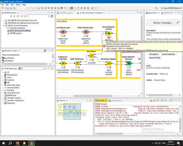Select Excel Reader in Workflow Coach
This screenshot has width=183, height=146.
tap(8, 58)
